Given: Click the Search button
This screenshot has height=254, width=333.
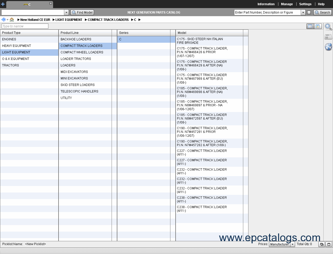Looking at the screenshot, I should tap(323, 12).
